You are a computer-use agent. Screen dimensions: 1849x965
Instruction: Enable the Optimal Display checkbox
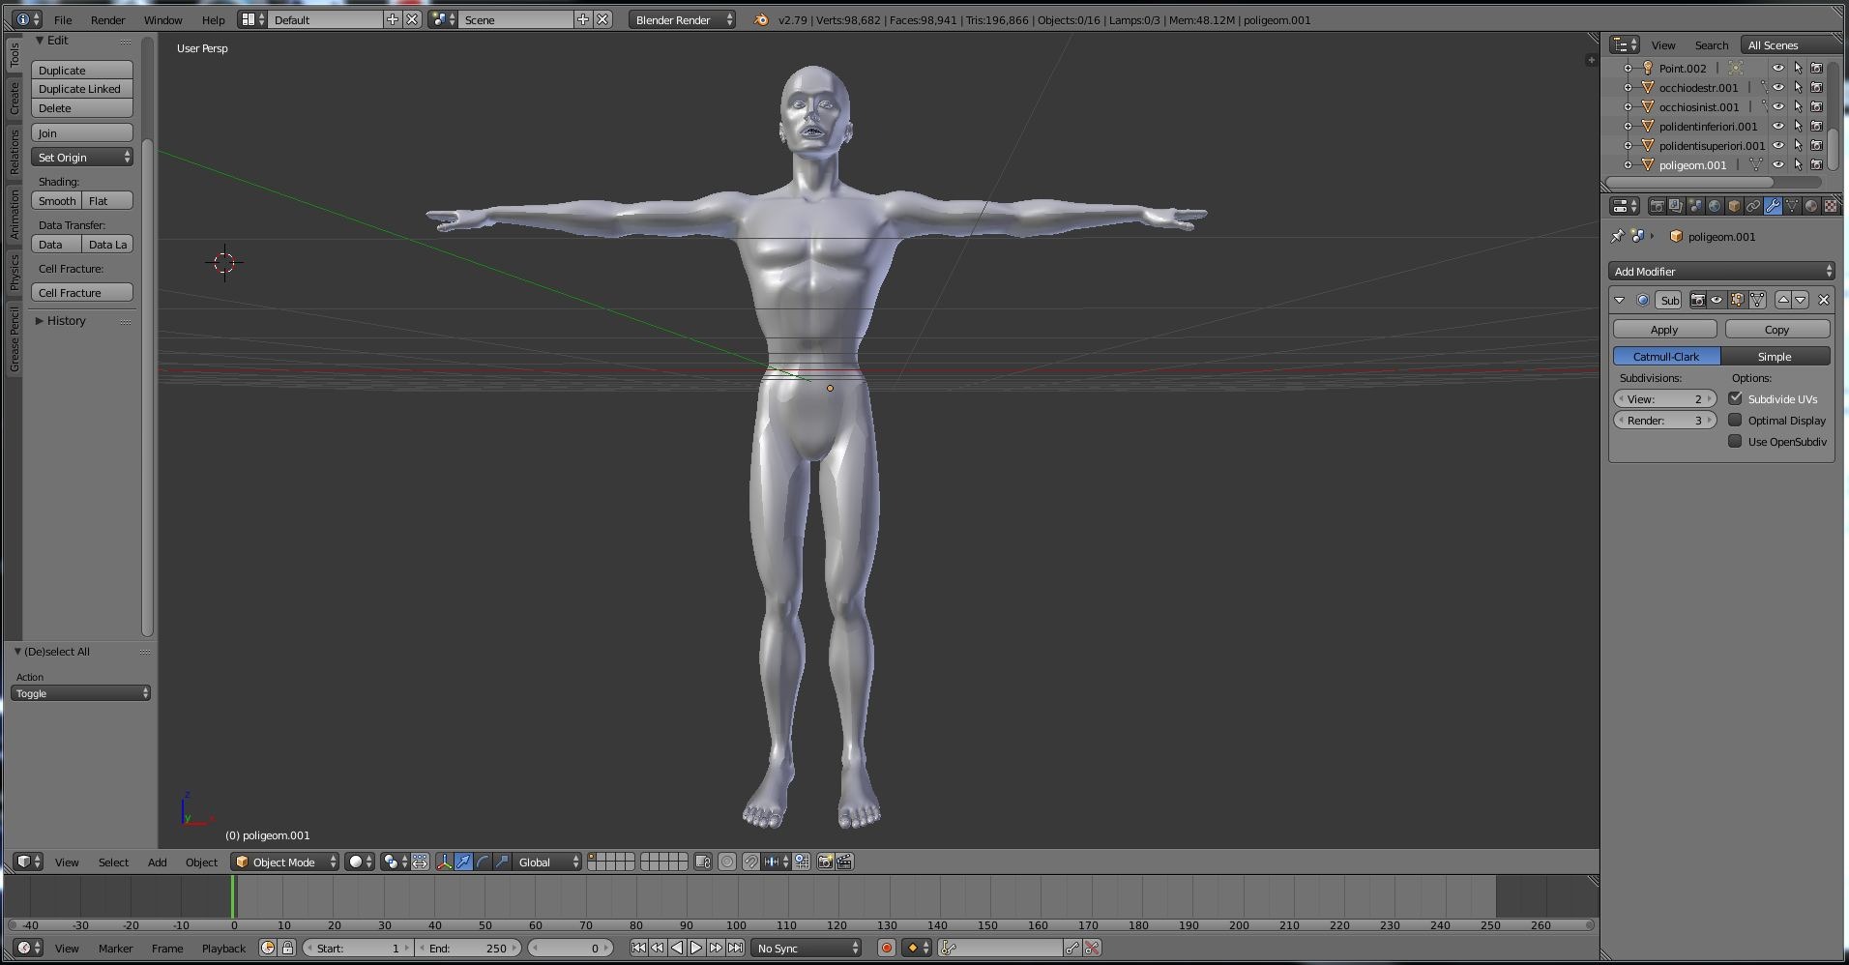(x=1735, y=420)
